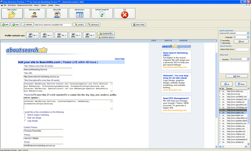Click the Phone input field

(43, 138)
